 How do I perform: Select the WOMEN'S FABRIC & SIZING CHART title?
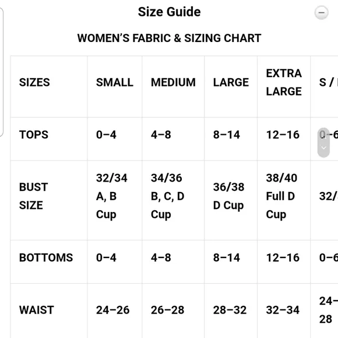169,38
